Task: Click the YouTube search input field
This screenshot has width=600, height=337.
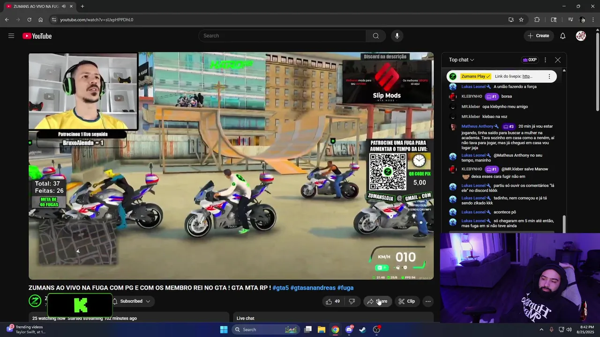Action: click(282, 36)
